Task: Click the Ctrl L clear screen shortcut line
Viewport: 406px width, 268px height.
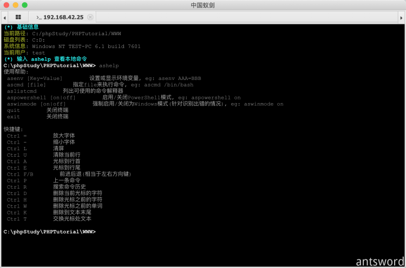Action: point(17,149)
